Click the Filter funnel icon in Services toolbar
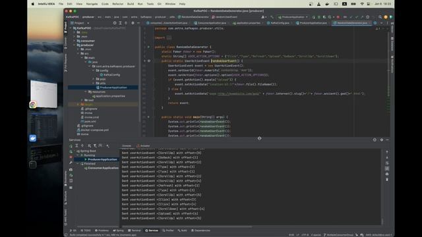The image size is (422, 237). (x=95, y=145)
